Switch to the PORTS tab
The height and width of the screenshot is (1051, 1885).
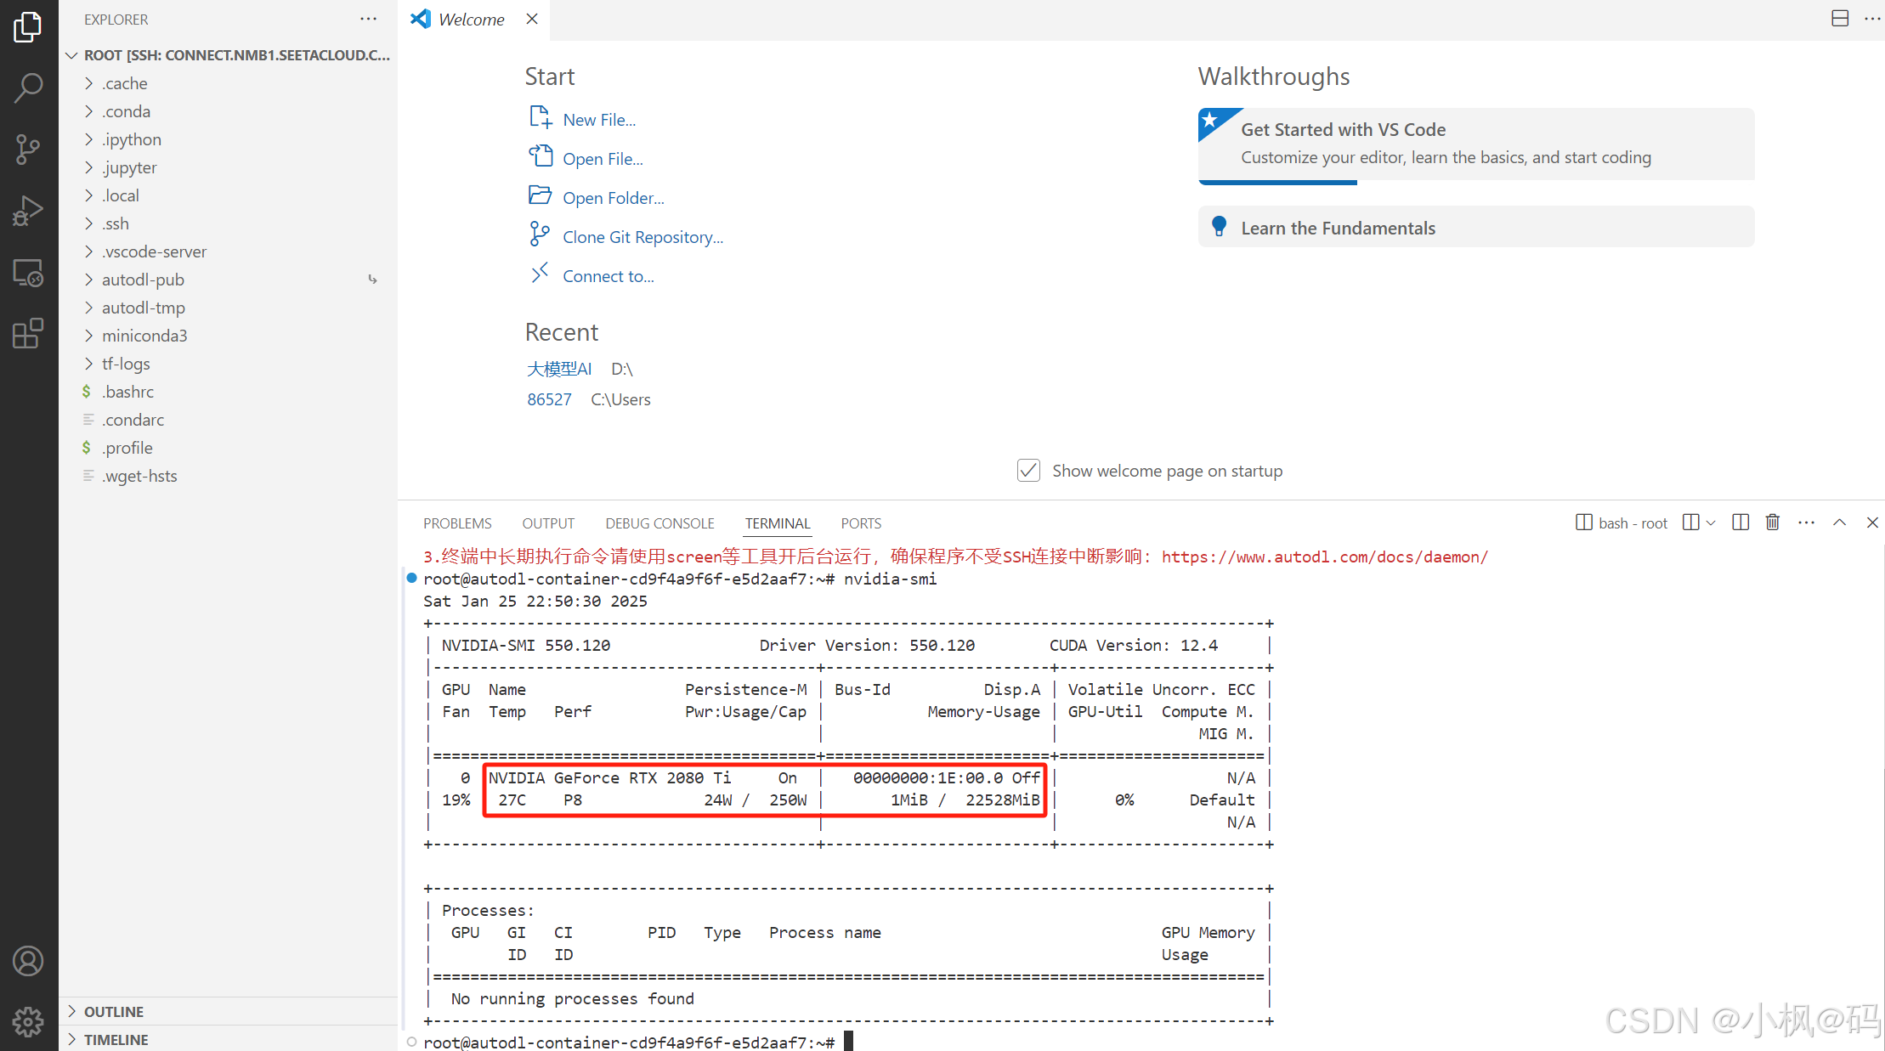860,523
